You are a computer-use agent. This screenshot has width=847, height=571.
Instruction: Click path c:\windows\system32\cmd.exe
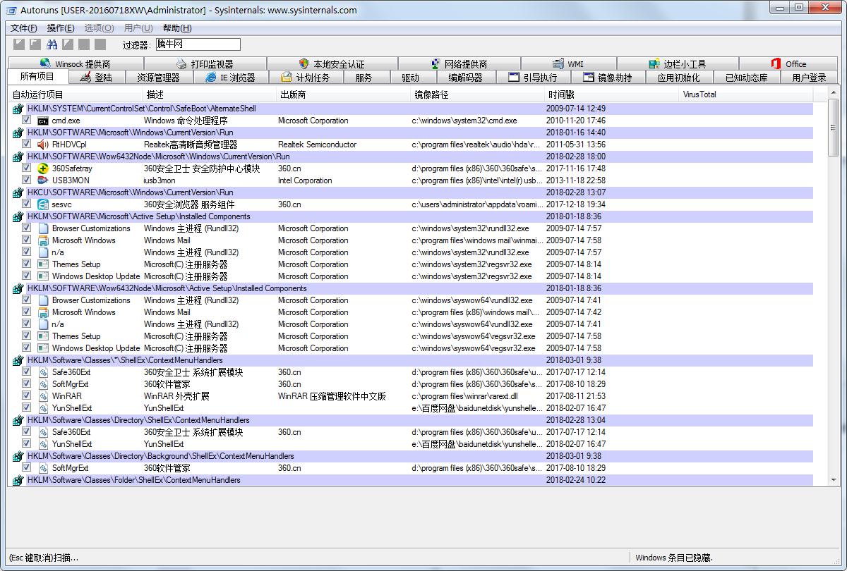(x=464, y=121)
